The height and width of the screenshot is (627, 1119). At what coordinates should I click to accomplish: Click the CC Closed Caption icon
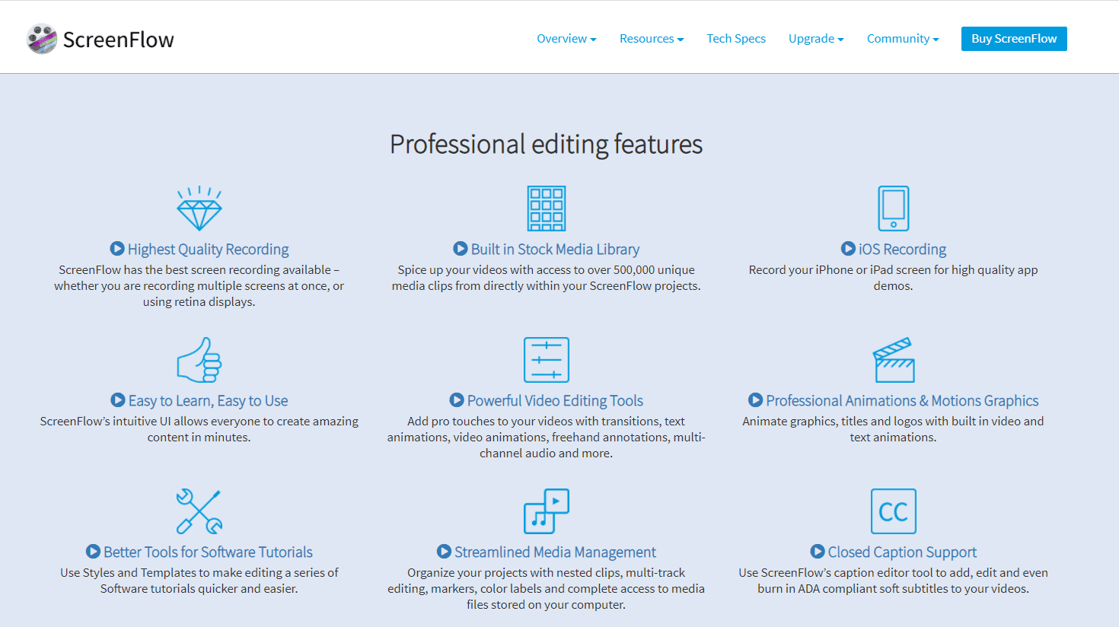click(x=893, y=511)
